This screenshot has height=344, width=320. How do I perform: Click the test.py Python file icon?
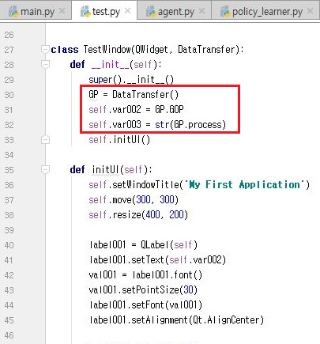pos(85,12)
